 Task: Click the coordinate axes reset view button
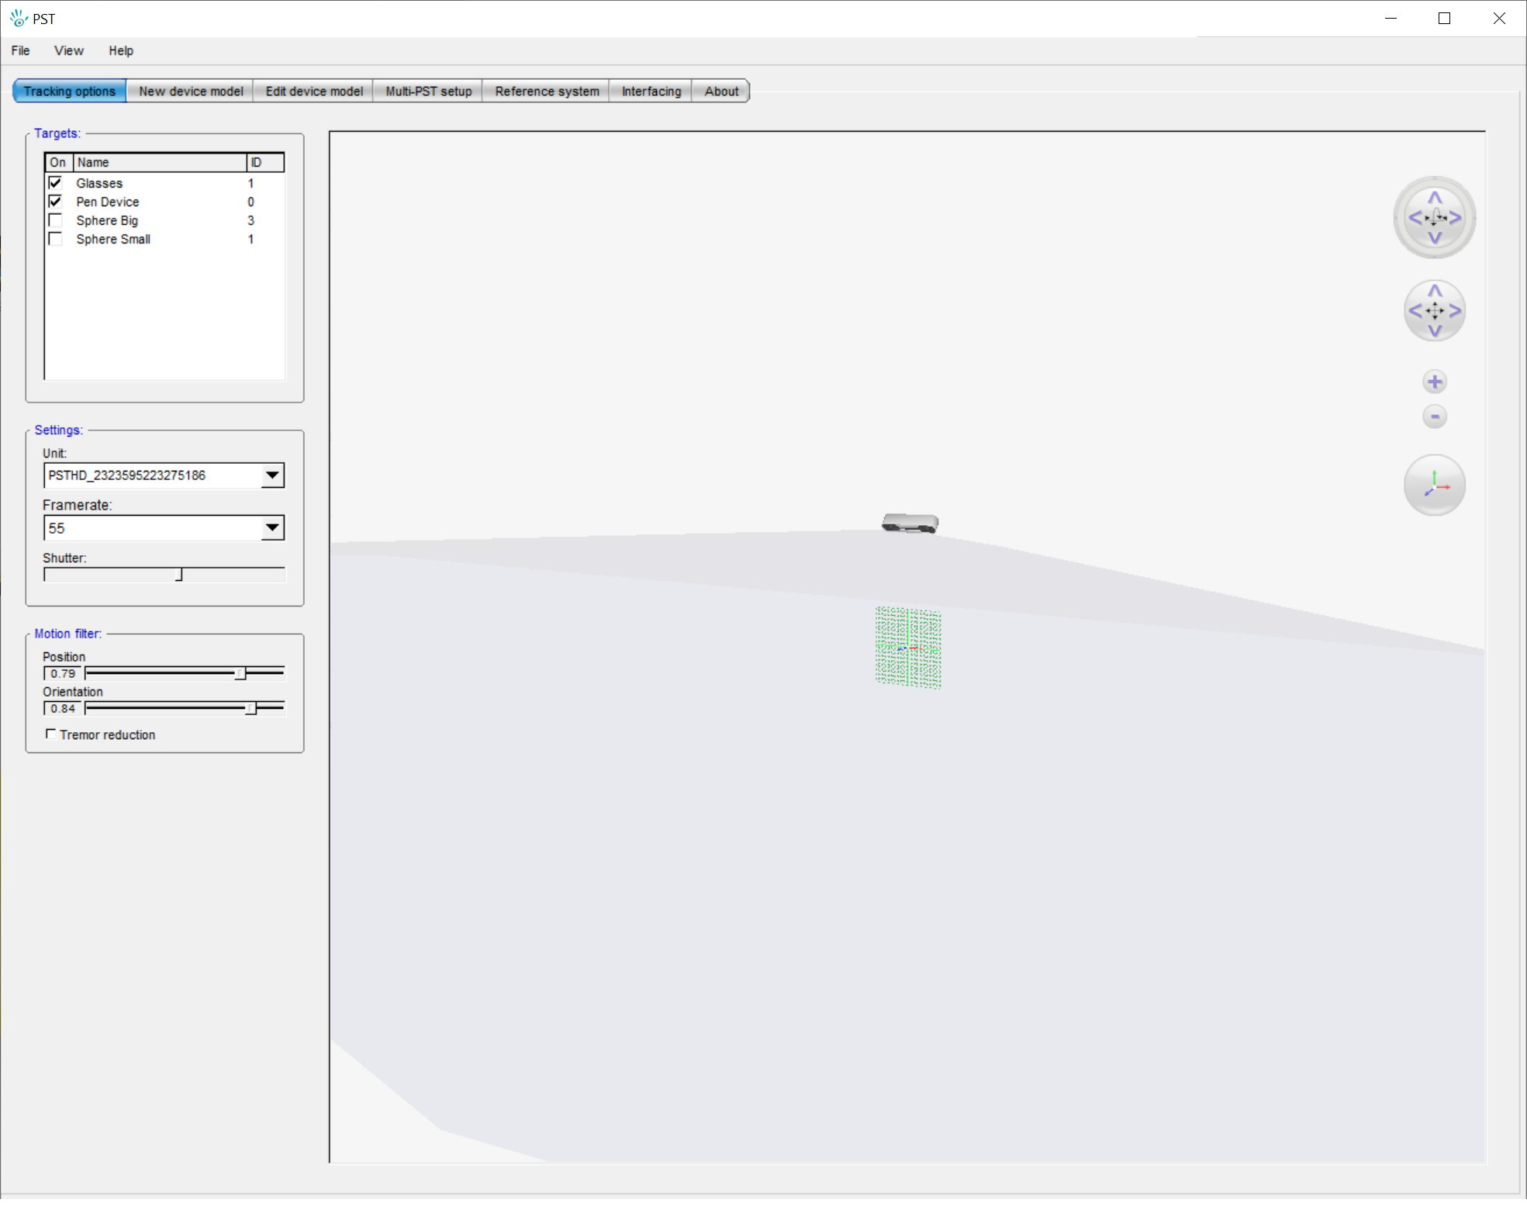tap(1435, 485)
